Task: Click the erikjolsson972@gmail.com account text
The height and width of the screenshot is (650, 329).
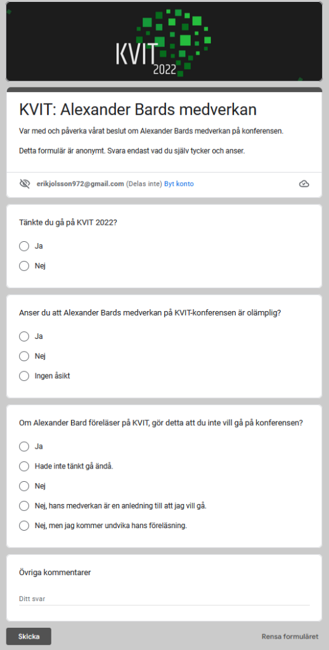Action: (81, 183)
